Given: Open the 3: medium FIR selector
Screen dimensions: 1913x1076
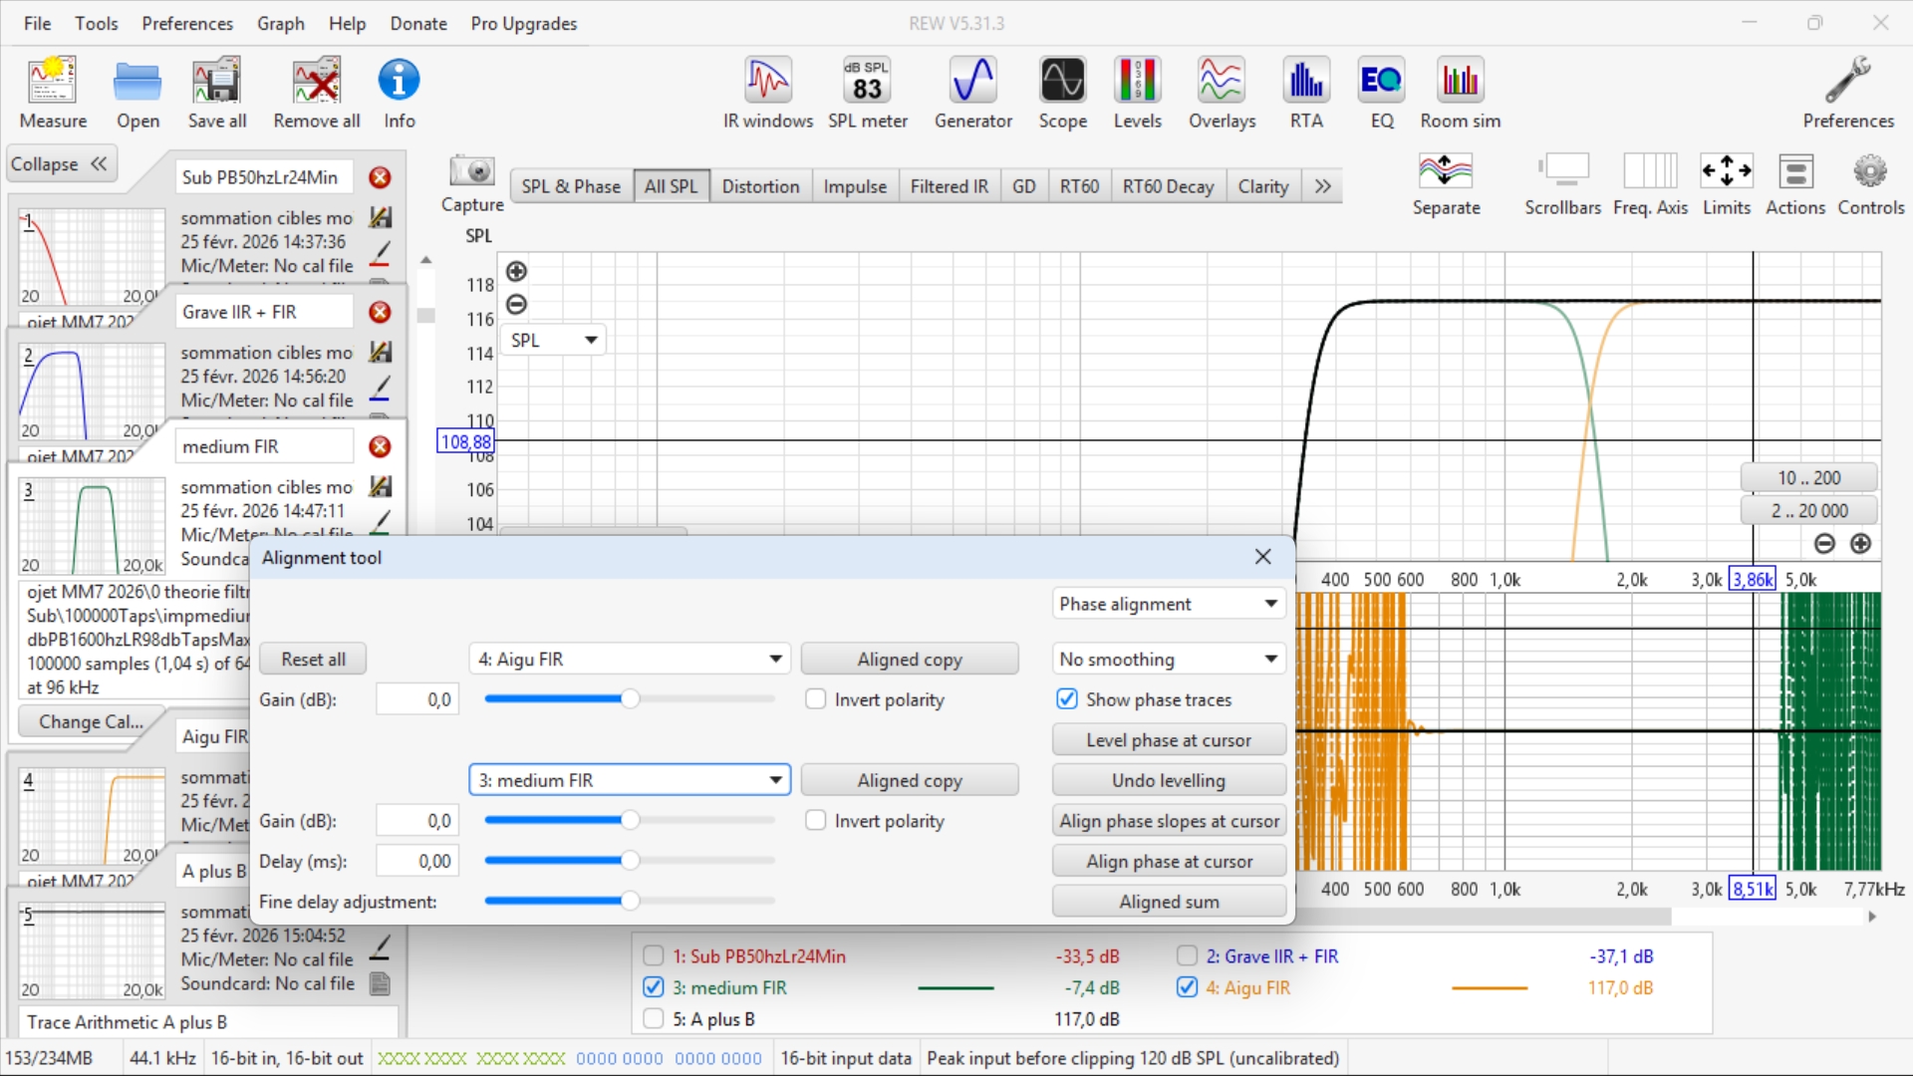Looking at the screenshot, I should coord(630,780).
